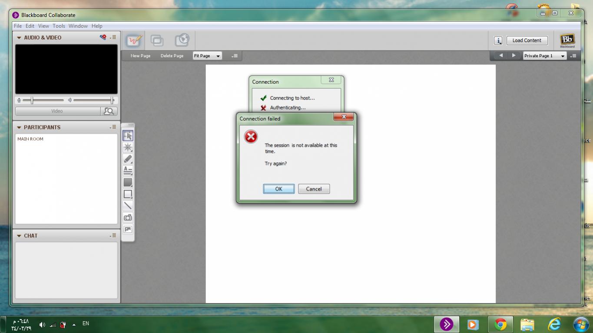Click the system tray volume icon
The image size is (593, 333).
coord(42,324)
